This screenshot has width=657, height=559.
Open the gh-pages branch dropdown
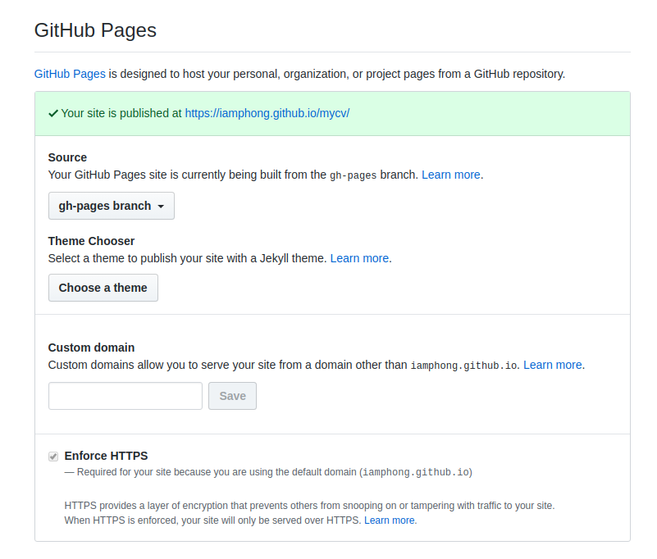tap(112, 206)
